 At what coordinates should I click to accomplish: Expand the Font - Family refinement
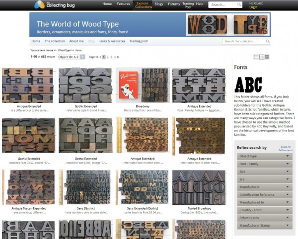pos(265,164)
